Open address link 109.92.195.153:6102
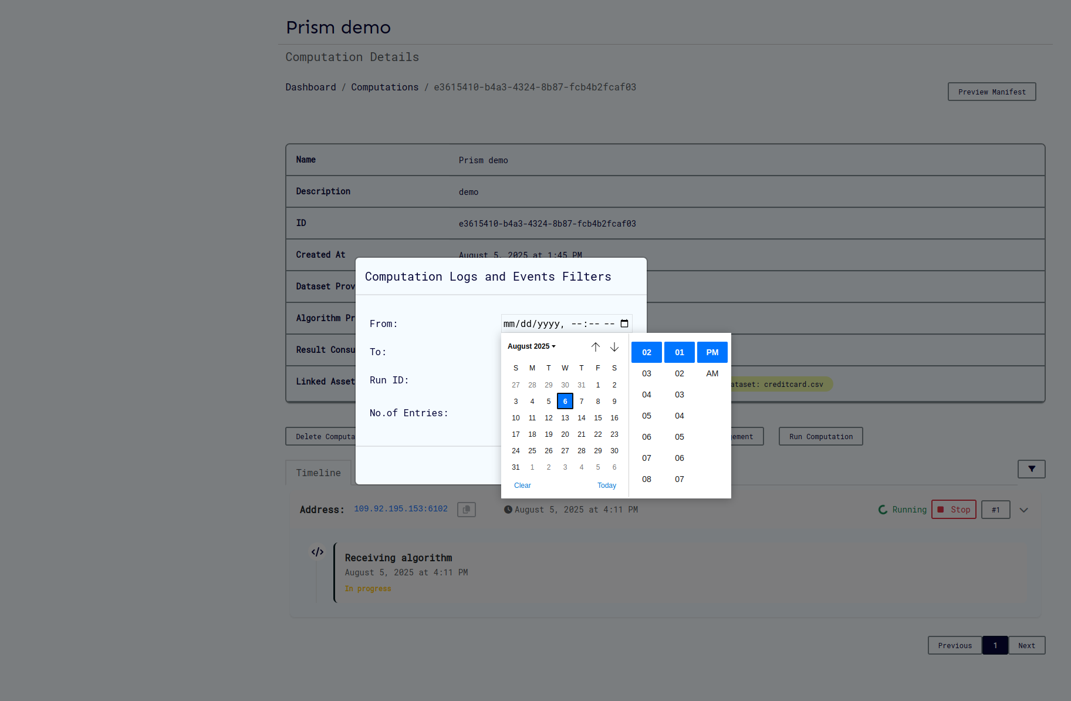Screen dimensions: 1071x701 coord(401,508)
